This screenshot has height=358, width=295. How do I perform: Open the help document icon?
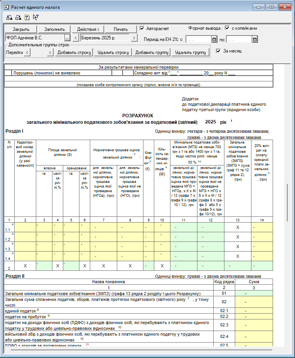pyautogui.click(x=27, y=17)
